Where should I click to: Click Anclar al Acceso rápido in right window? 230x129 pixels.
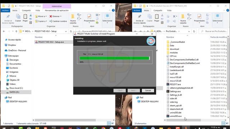click(139, 19)
